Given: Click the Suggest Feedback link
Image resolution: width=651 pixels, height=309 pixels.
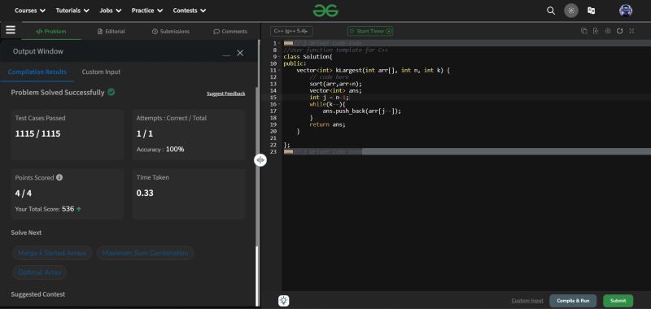Looking at the screenshot, I should coord(226,94).
